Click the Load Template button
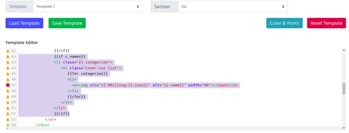 pyautogui.click(x=24, y=23)
